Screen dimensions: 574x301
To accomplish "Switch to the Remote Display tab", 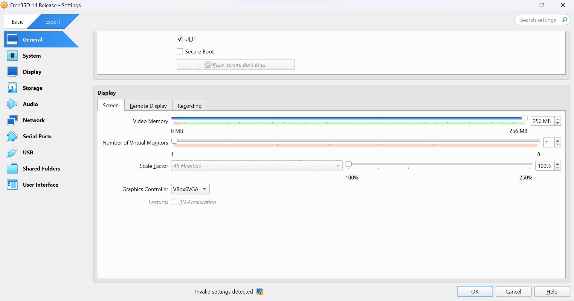I will (148, 106).
